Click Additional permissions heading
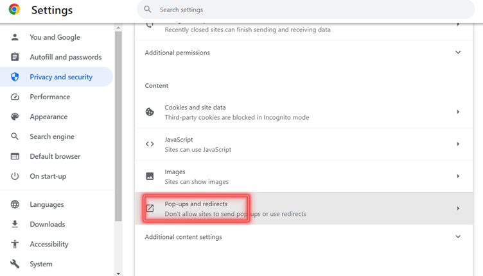 177,53
